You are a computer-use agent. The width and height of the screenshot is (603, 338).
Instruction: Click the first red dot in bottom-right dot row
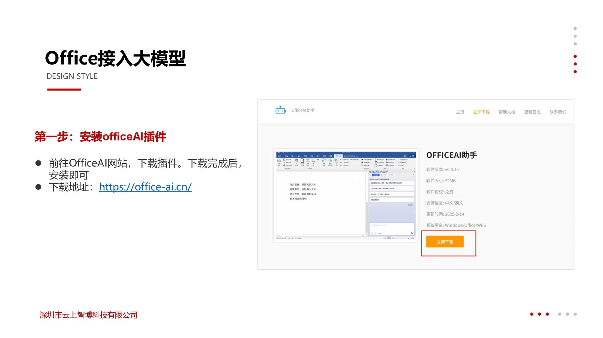[531, 314]
